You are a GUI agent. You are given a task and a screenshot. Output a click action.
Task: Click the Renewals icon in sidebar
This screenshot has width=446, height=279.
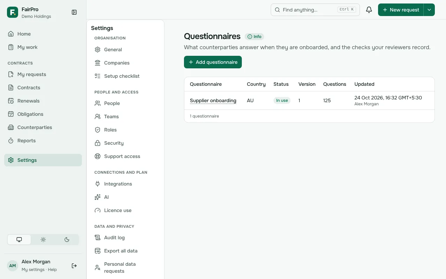(11, 101)
